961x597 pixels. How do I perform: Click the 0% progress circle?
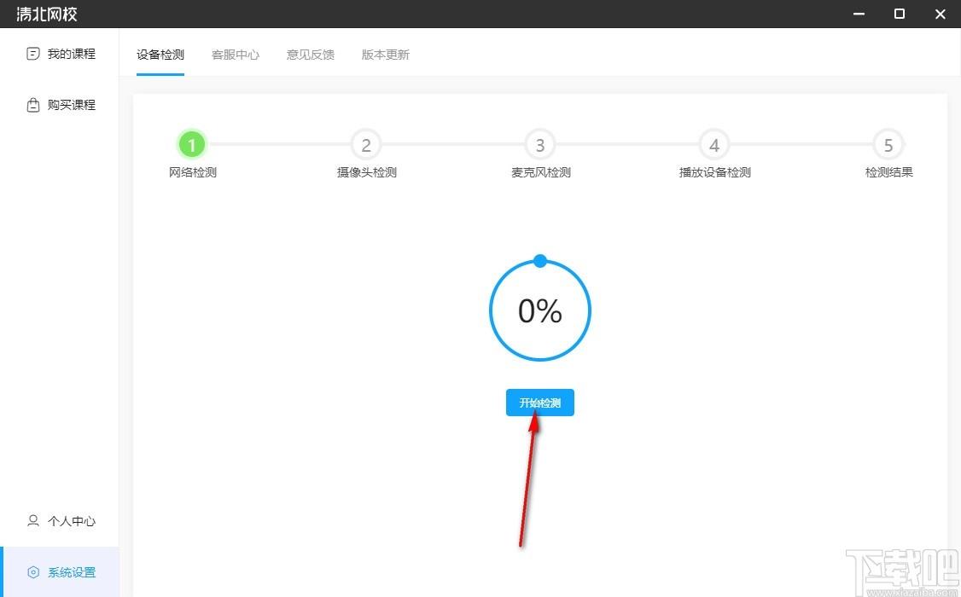tap(540, 310)
